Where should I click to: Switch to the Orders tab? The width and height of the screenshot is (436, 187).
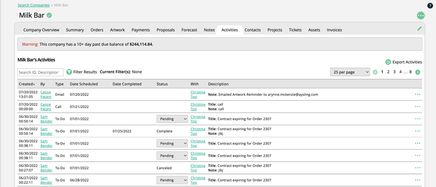pos(97,30)
